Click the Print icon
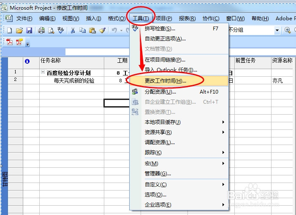 [x=41, y=30]
